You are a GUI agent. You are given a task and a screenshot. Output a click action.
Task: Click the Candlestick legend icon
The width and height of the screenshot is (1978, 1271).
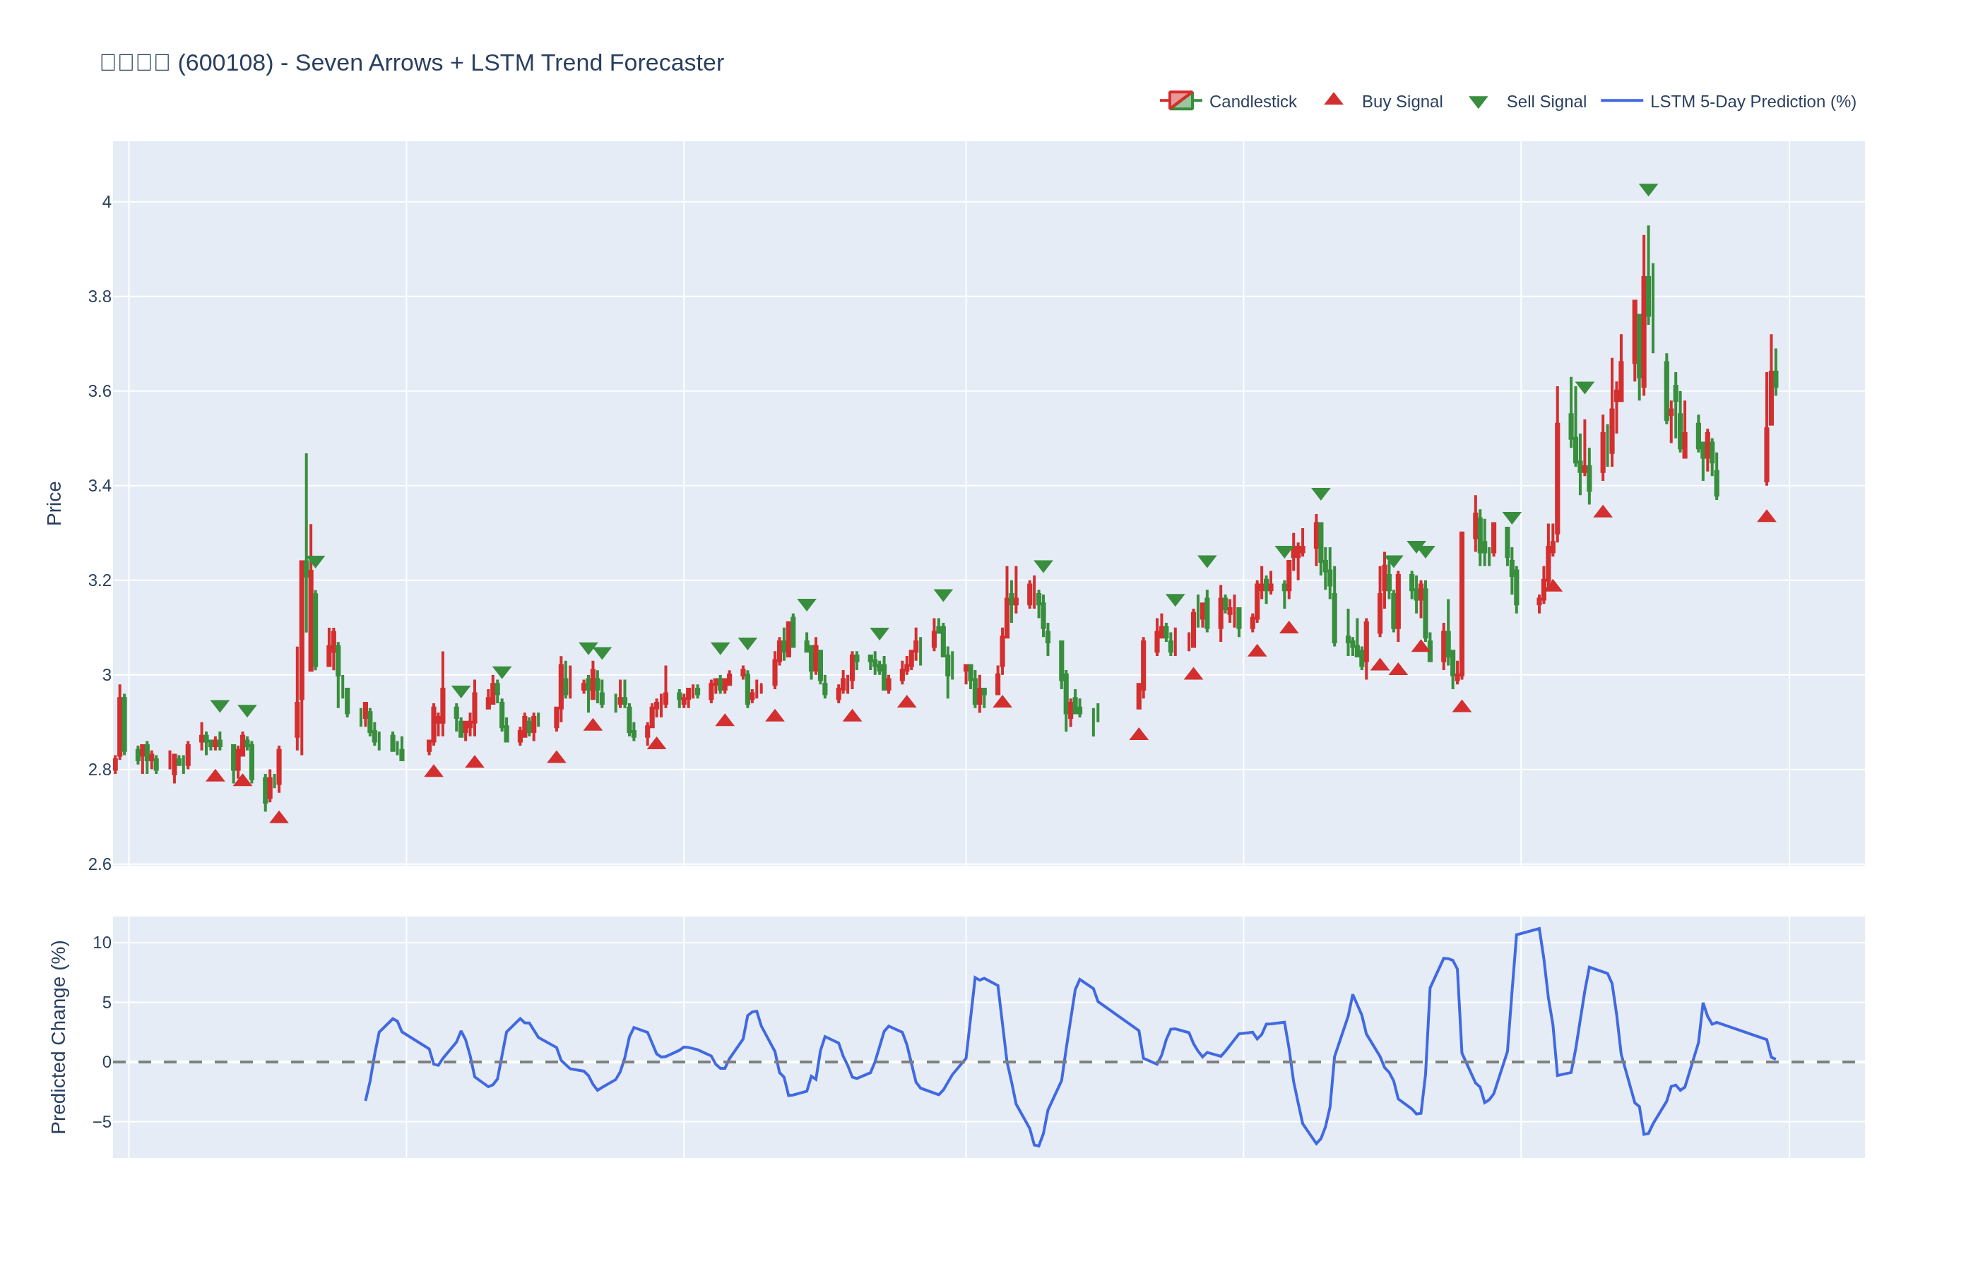[x=1180, y=102]
